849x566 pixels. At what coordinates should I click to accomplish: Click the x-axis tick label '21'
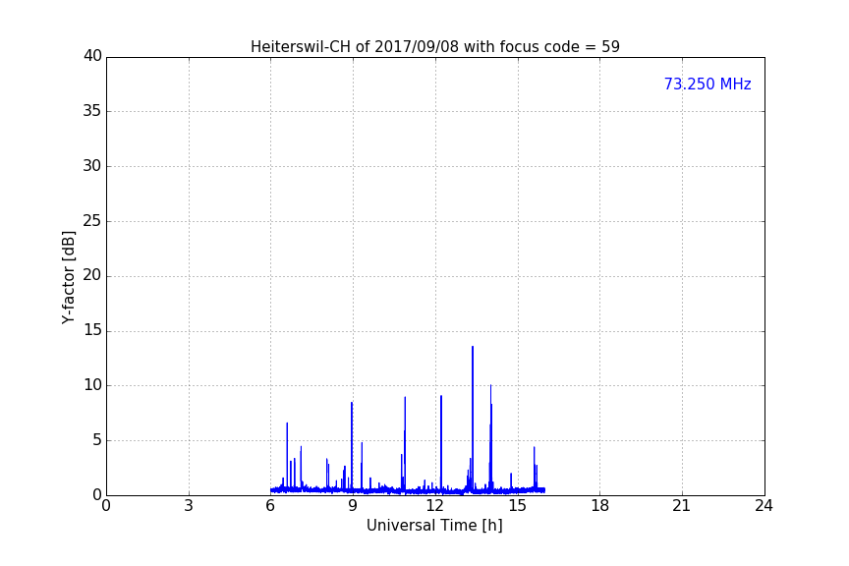(x=682, y=506)
